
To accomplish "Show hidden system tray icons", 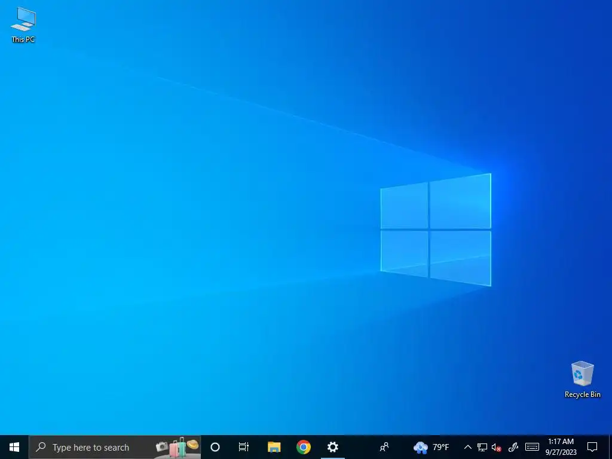I will 467,447.
